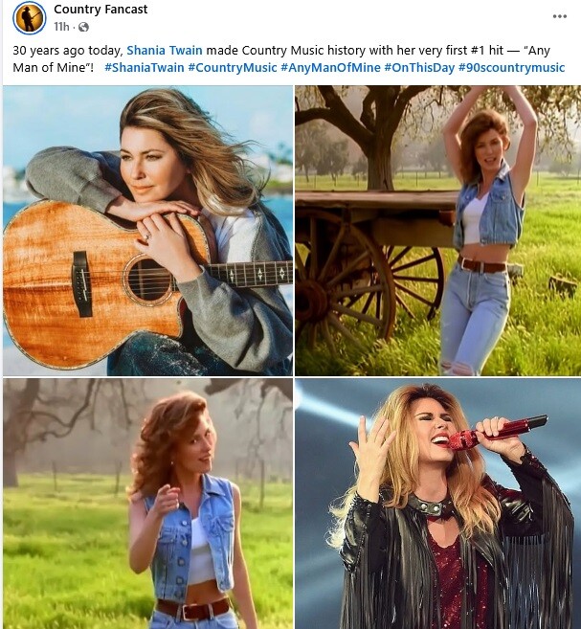Click the 11h post timestamp
This screenshot has width=581, height=629.
pyautogui.click(x=61, y=27)
